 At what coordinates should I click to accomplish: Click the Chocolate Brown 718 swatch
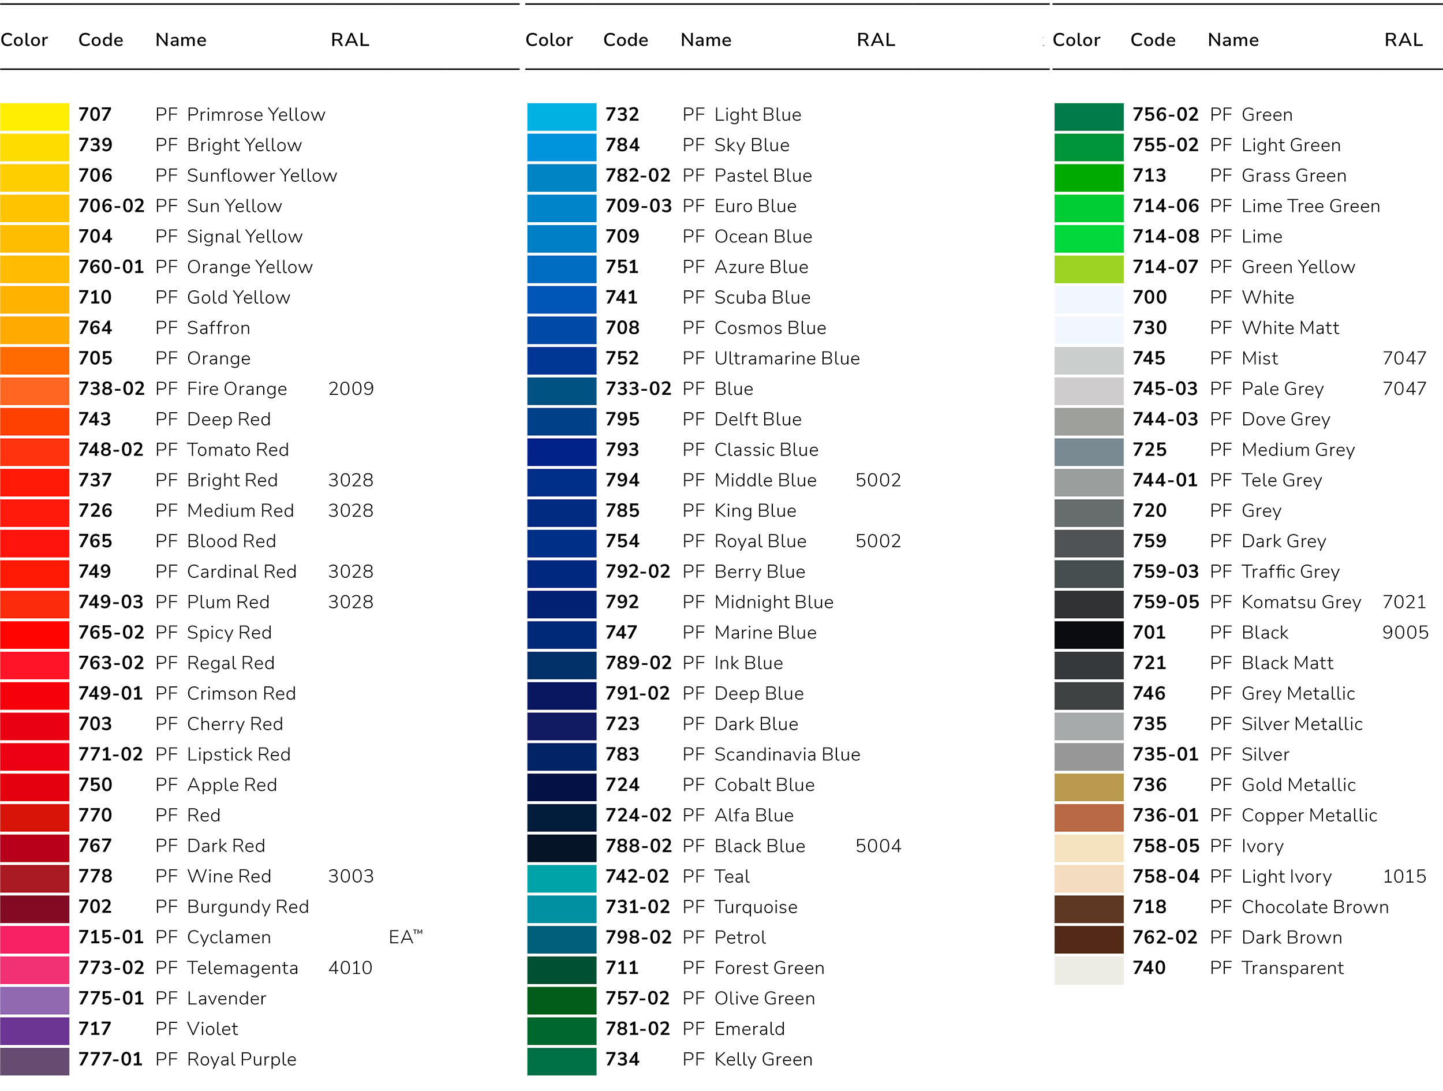[1089, 909]
